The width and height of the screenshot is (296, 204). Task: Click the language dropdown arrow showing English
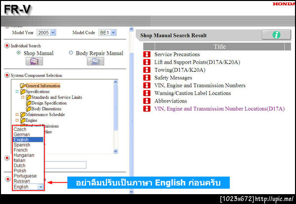(40, 187)
